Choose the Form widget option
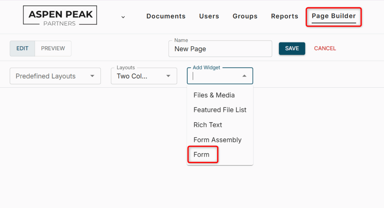 tap(202, 154)
